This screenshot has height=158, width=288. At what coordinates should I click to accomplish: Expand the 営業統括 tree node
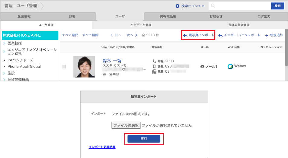(x=4, y=43)
